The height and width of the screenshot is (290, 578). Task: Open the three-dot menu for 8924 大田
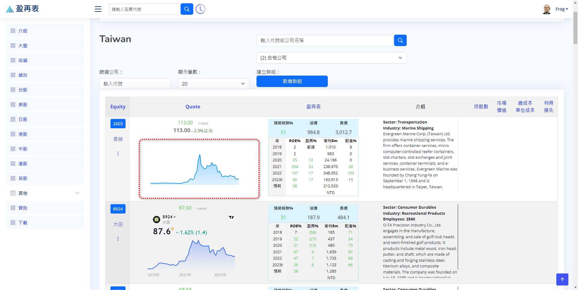coord(118,239)
